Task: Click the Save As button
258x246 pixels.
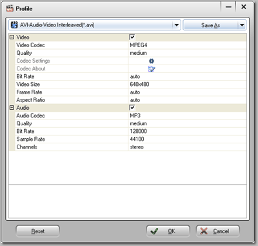Action: (210, 25)
